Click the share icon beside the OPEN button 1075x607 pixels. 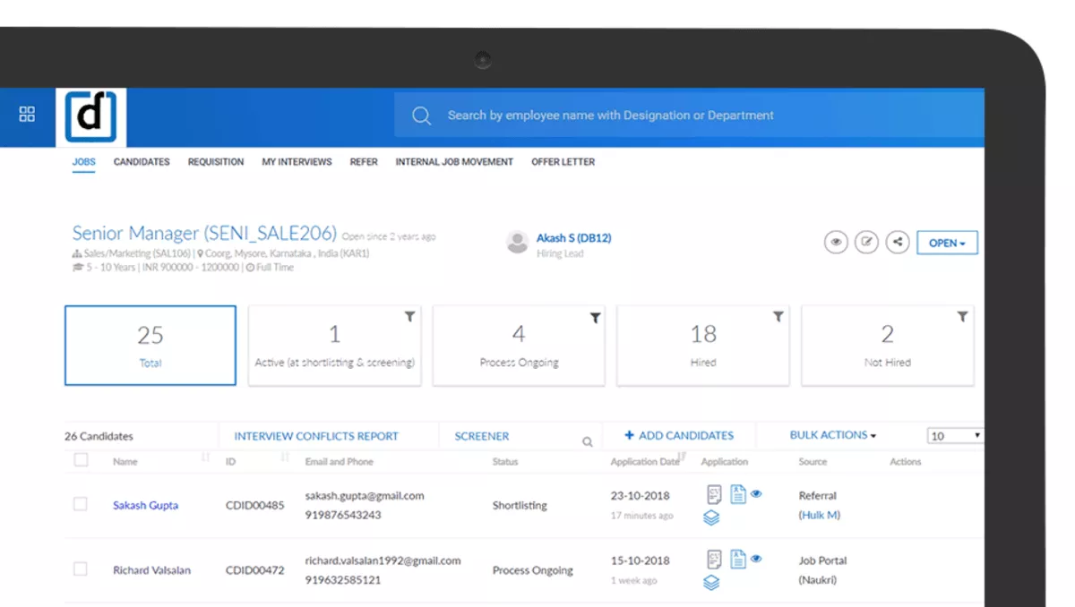pyautogui.click(x=897, y=242)
